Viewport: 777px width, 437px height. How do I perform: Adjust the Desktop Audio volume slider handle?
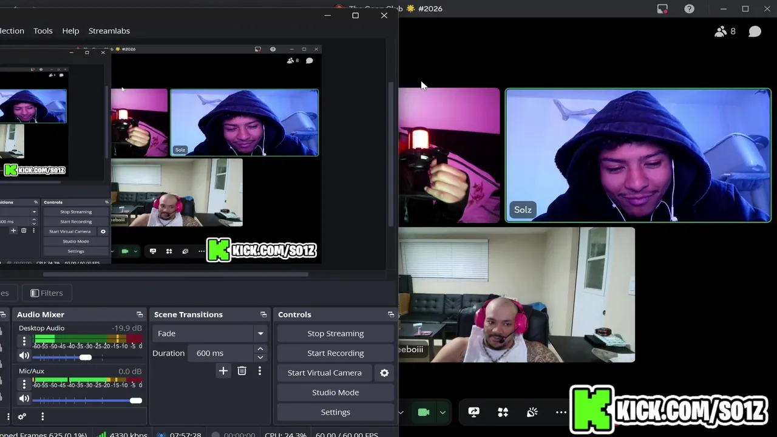point(86,357)
